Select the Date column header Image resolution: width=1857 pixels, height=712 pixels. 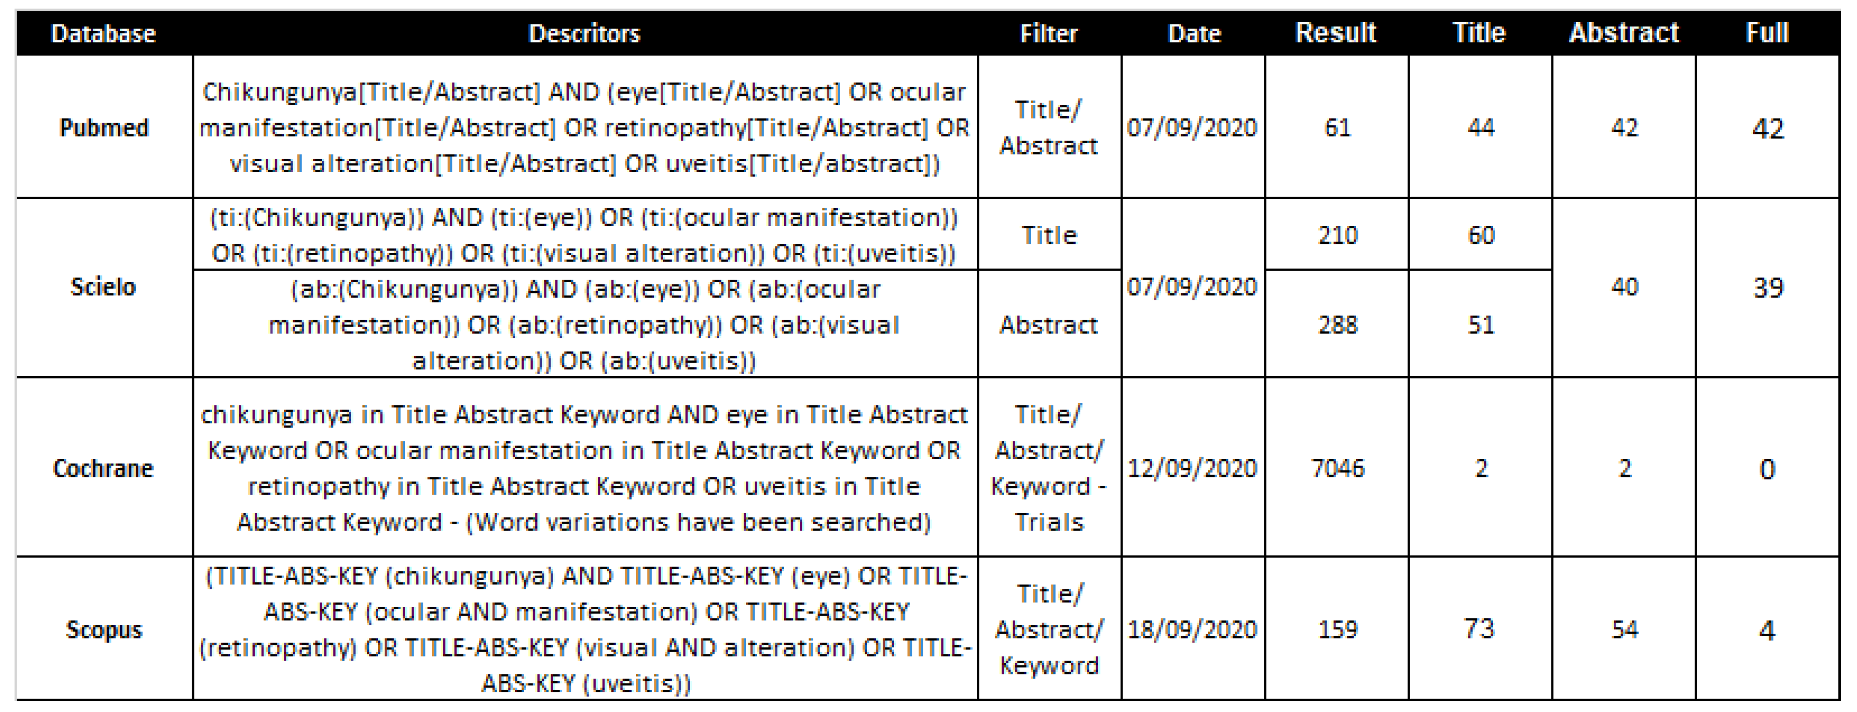(1194, 34)
